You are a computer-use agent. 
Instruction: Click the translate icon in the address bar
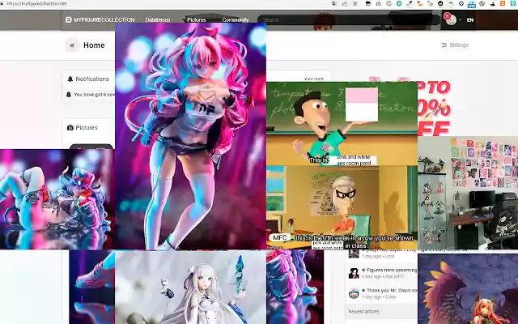point(334,3)
